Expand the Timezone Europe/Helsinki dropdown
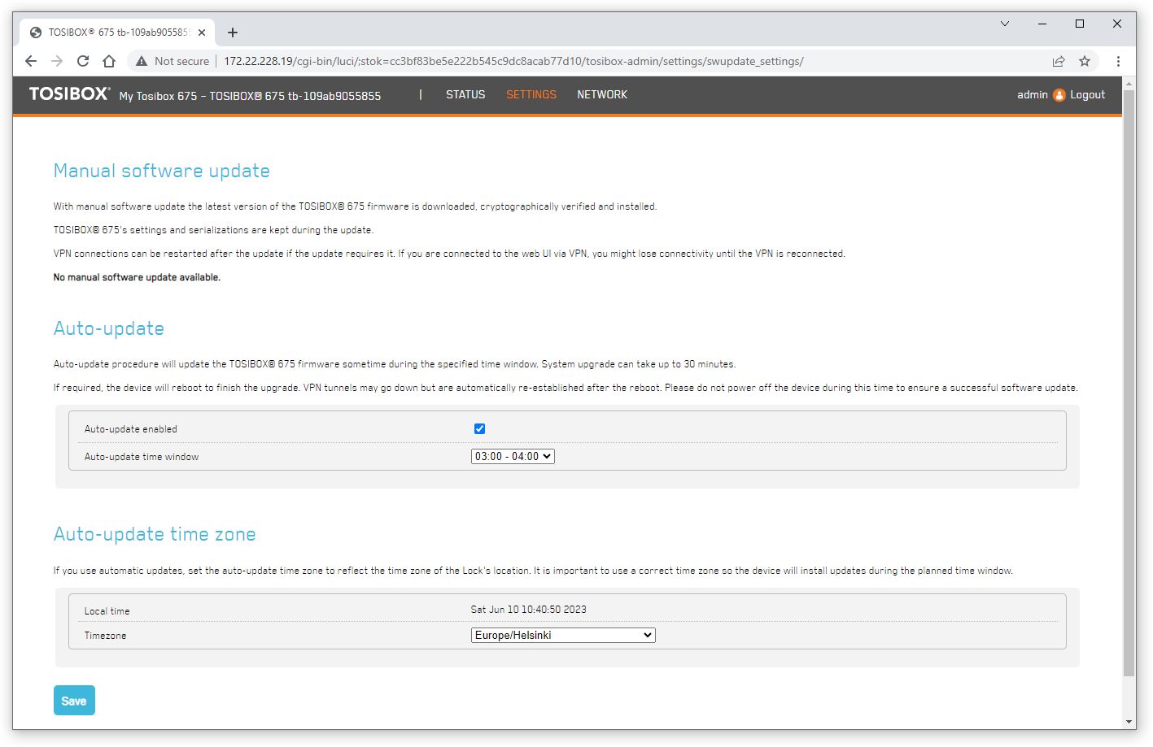This screenshot has height=747, width=1153. [x=563, y=636]
